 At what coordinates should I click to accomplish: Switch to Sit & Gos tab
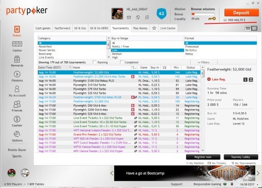[x=80, y=28]
